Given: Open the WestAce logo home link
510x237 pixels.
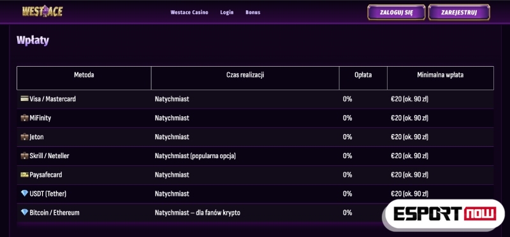Looking at the screenshot, I should coord(42,11).
